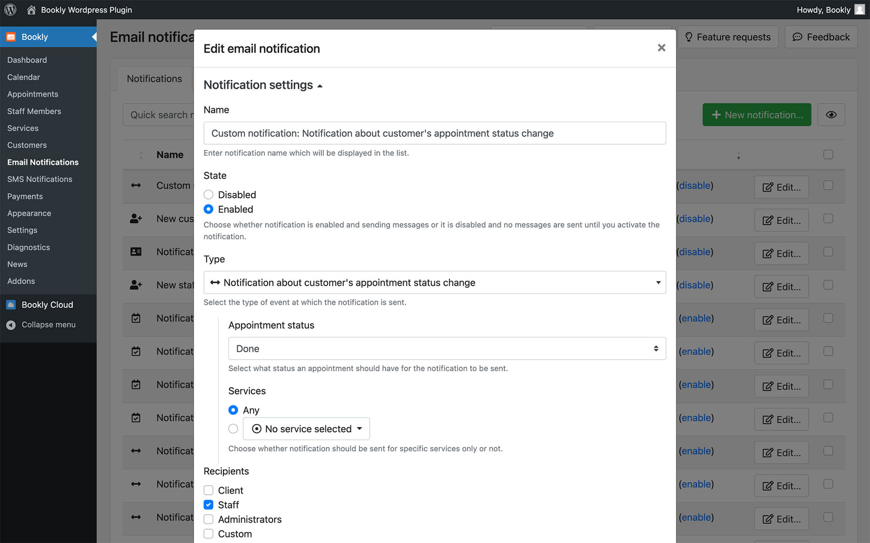The image size is (870, 543).
Task: Close the Edit email notification dialog
Action: point(661,48)
